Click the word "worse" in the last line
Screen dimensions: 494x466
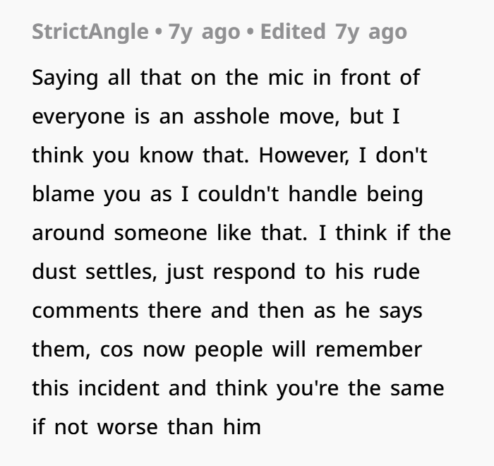point(123,426)
